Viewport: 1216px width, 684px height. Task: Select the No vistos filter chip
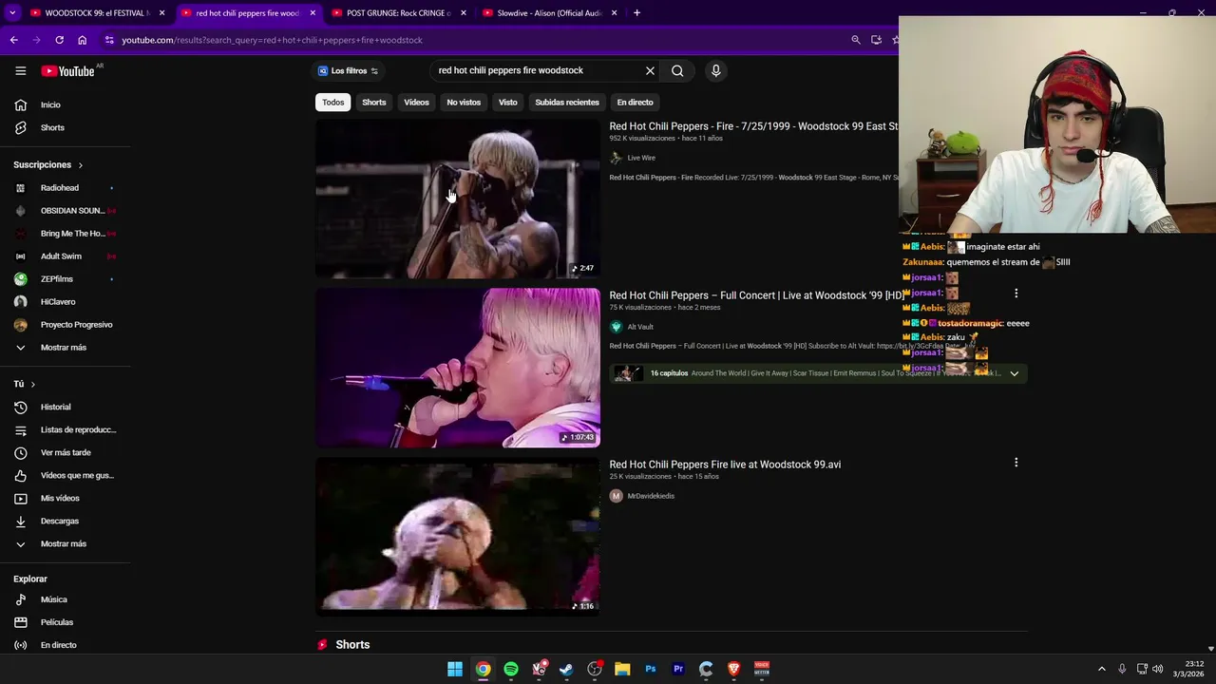(464, 102)
